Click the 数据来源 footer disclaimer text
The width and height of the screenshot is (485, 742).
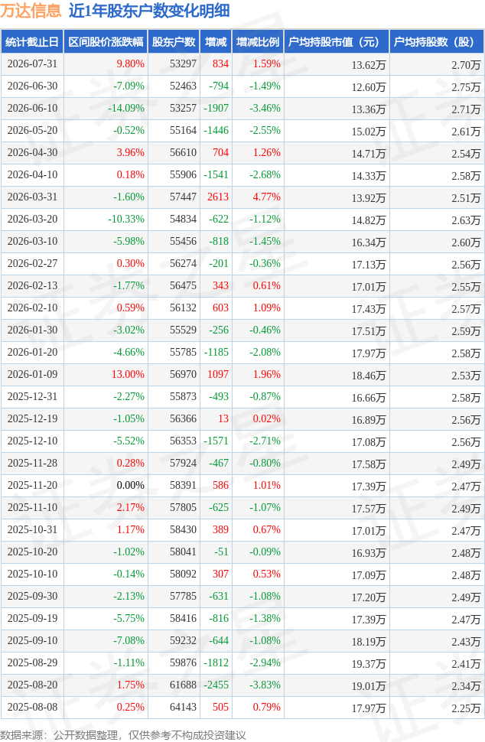click(x=123, y=735)
